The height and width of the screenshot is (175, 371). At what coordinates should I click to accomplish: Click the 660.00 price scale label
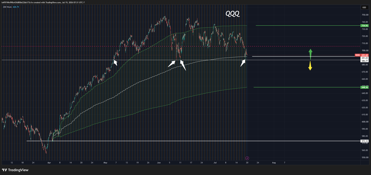[x=365, y=79]
